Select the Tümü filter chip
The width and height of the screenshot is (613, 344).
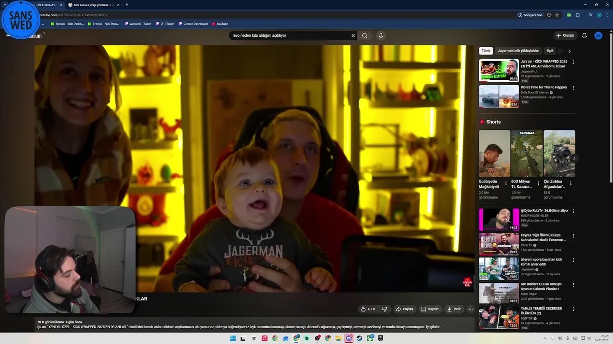click(x=486, y=51)
